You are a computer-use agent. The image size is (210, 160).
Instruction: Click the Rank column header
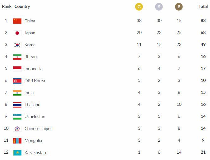(7, 6)
